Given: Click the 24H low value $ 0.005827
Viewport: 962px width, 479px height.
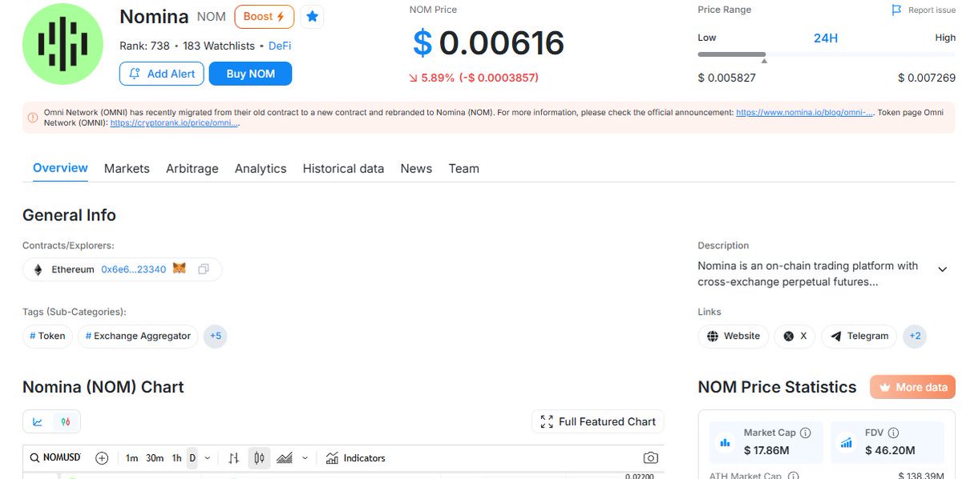Looking at the screenshot, I should pos(726,78).
